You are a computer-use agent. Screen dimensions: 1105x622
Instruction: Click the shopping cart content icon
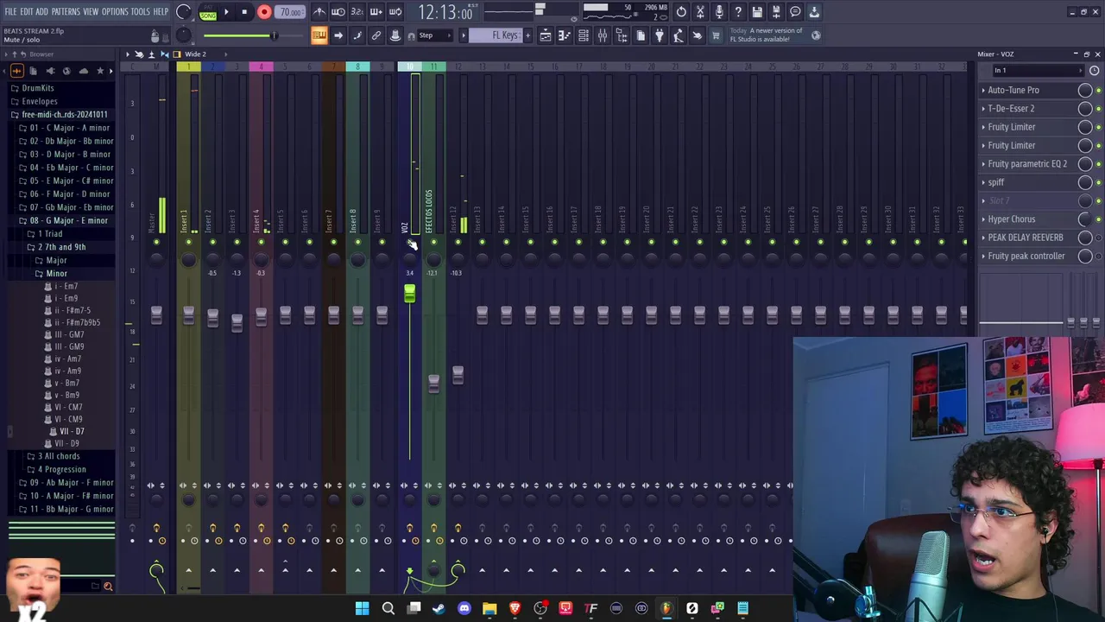pyautogui.click(x=716, y=35)
